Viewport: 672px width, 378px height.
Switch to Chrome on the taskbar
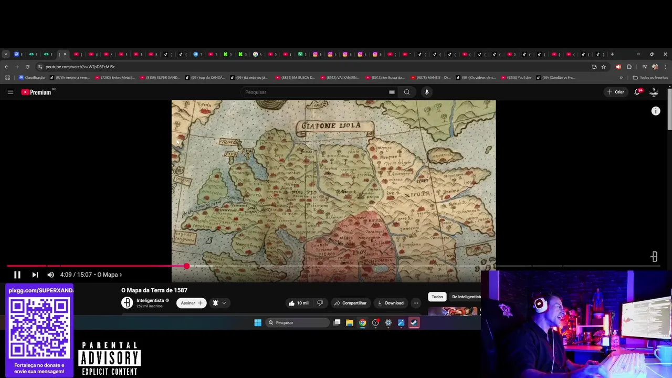[x=362, y=323]
